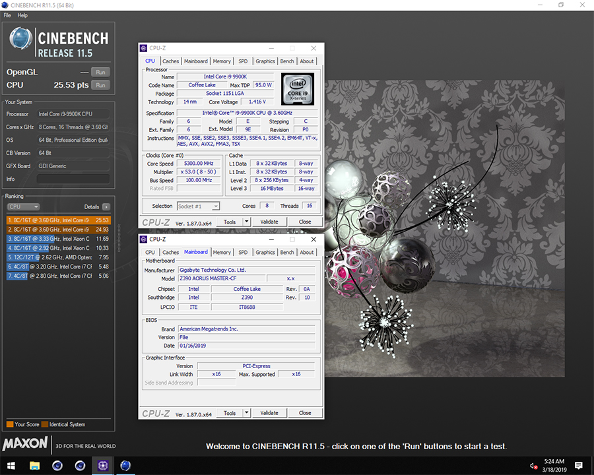Viewport: 594px width, 475px height.
Task: Expand the Ranking CPU dropdown
Action: (23, 206)
